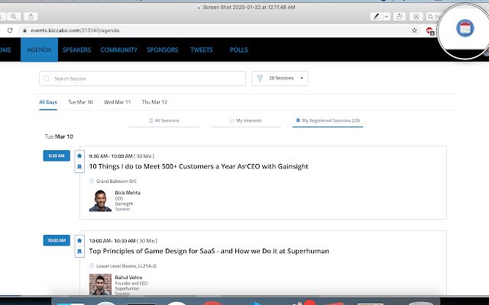Toggle registration icon for Gainsight session
Image resolution: width=489 pixels, height=305 pixels.
(x=79, y=167)
